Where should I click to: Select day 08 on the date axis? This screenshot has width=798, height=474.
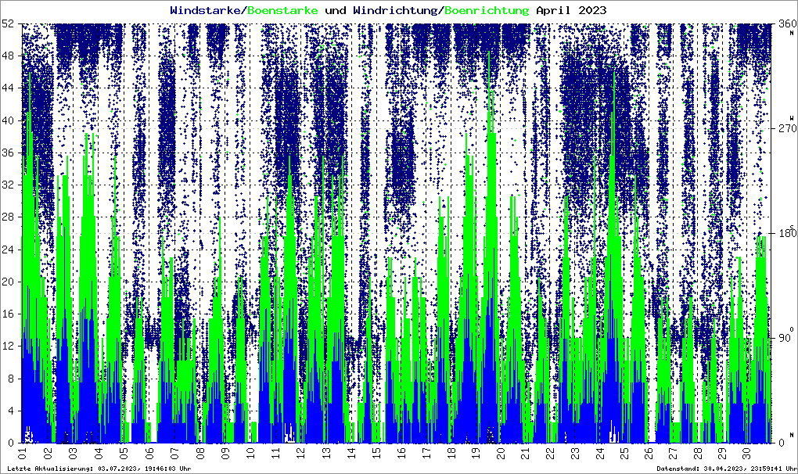pyautogui.click(x=200, y=453)
